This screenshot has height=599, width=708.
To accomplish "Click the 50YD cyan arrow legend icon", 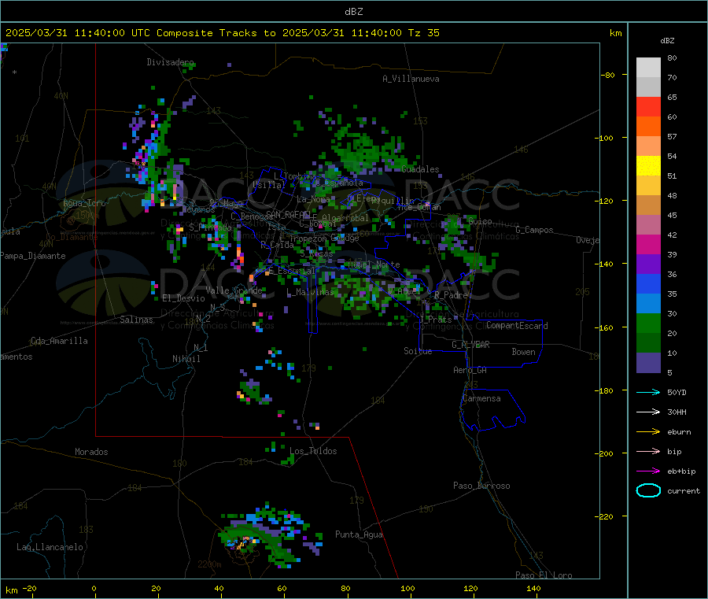I will coord(648,392).
